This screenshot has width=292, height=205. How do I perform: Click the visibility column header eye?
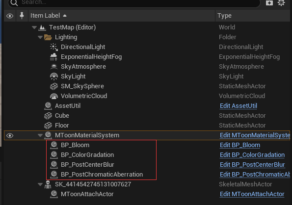point(10,16)
